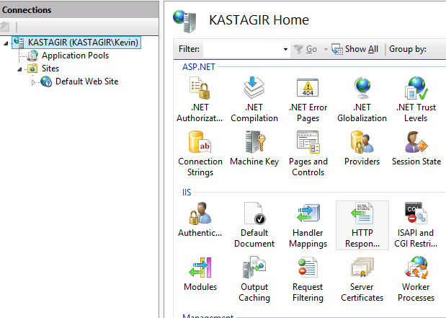Open Modules feature
Image resolution: width=446 pixels, height=318 pixels.
200,274
